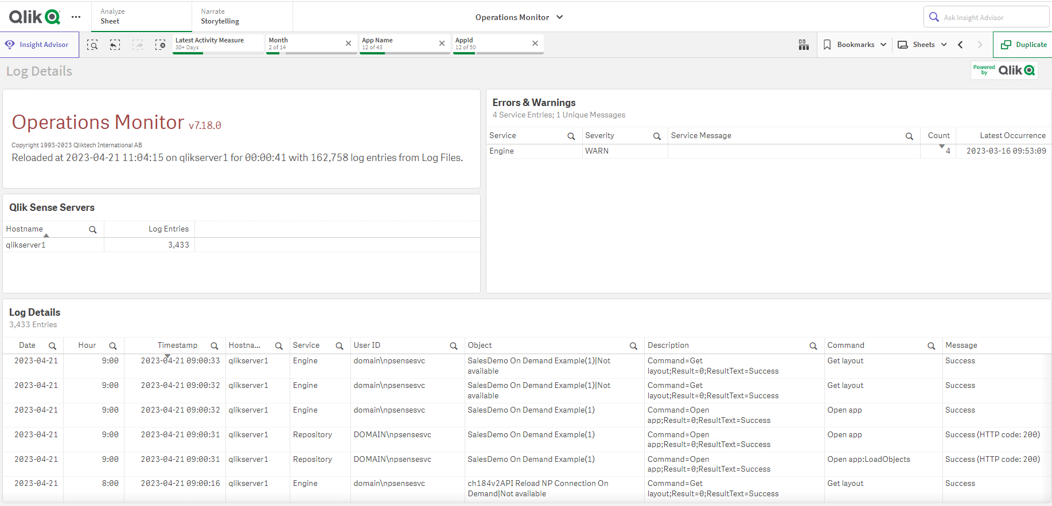Toggle the Insight Advisor panel
The height and width of the screenshot is (506, 1052).
38,45
